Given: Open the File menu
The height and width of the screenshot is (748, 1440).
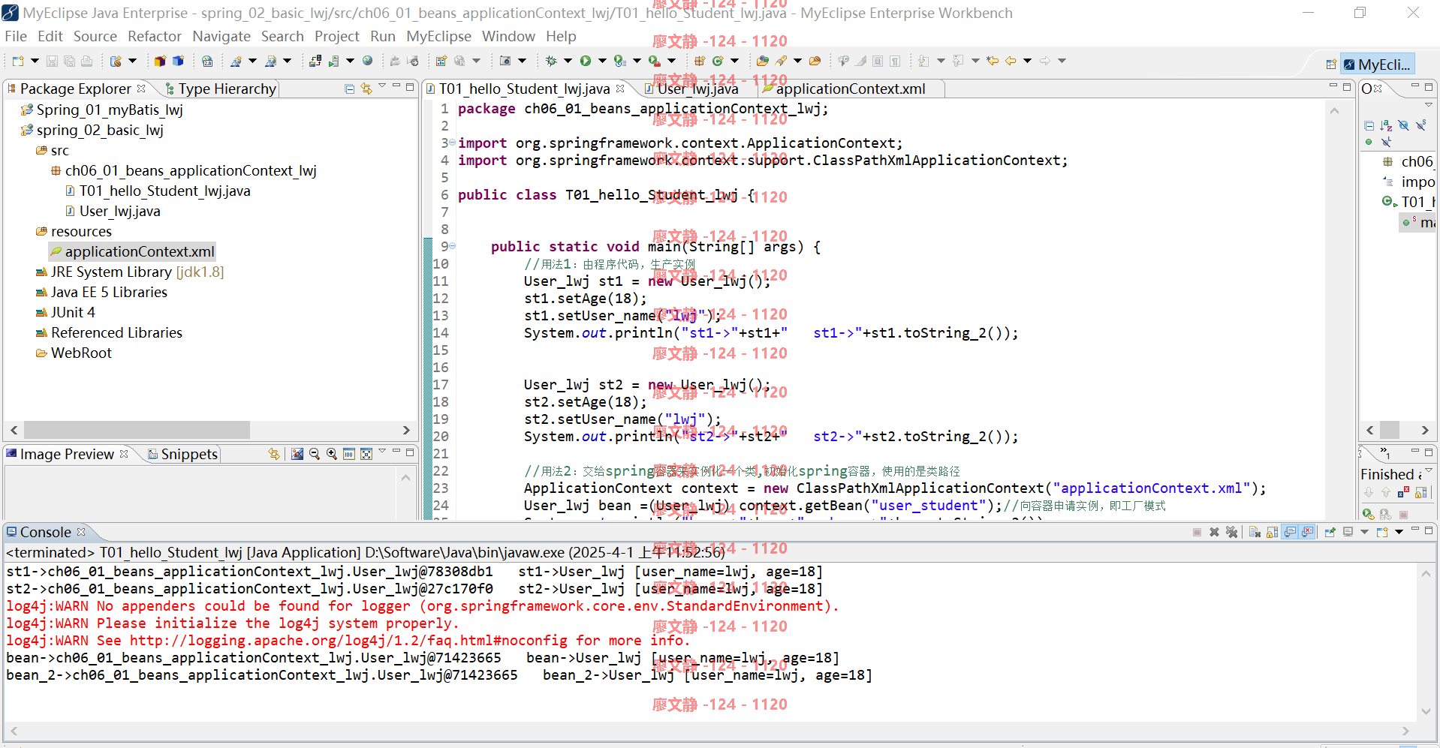Looking at the screenshot, I should click(x=15, y=36).
